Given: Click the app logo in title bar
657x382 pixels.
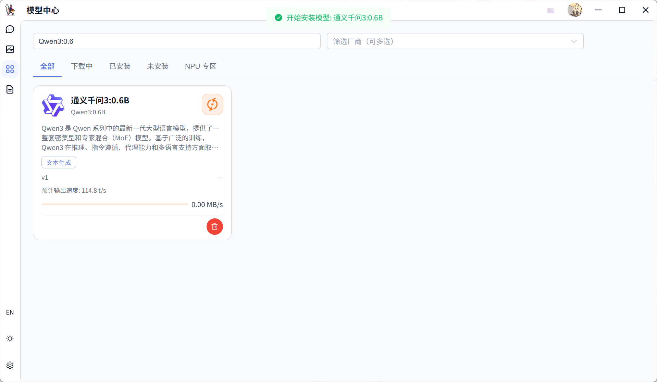Looking at the screenshot, I should pyautogui.click(x=10, y=10).
